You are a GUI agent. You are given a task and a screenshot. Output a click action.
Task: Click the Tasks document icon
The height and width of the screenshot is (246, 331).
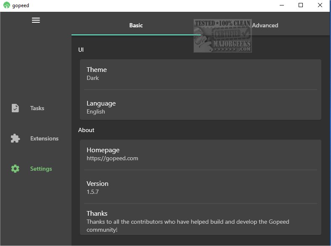[x=15, y=108]
